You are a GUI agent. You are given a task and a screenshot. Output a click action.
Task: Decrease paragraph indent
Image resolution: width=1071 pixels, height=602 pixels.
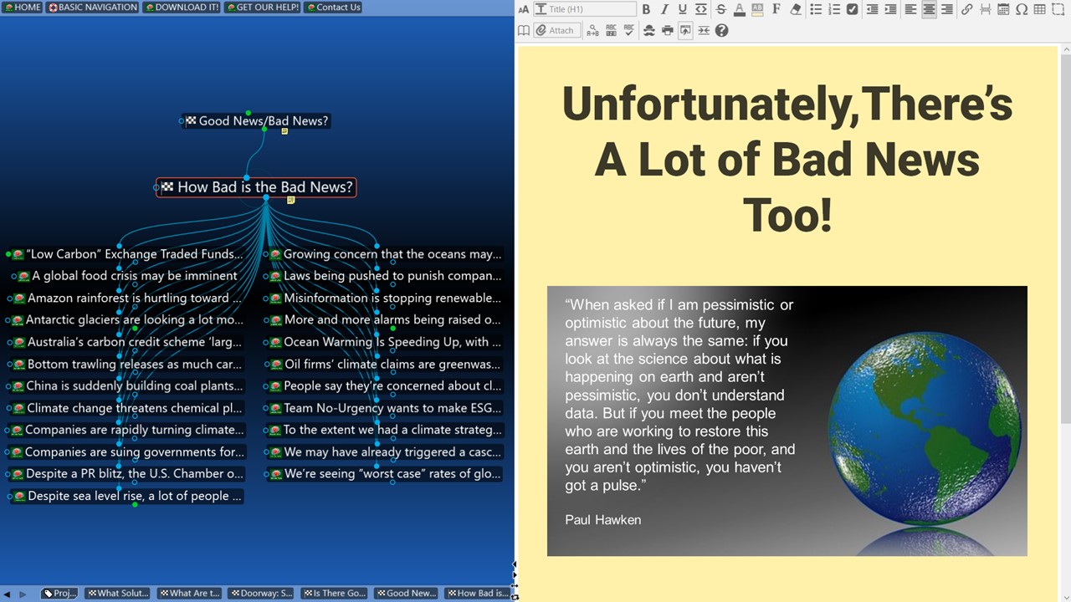point(872,9)
